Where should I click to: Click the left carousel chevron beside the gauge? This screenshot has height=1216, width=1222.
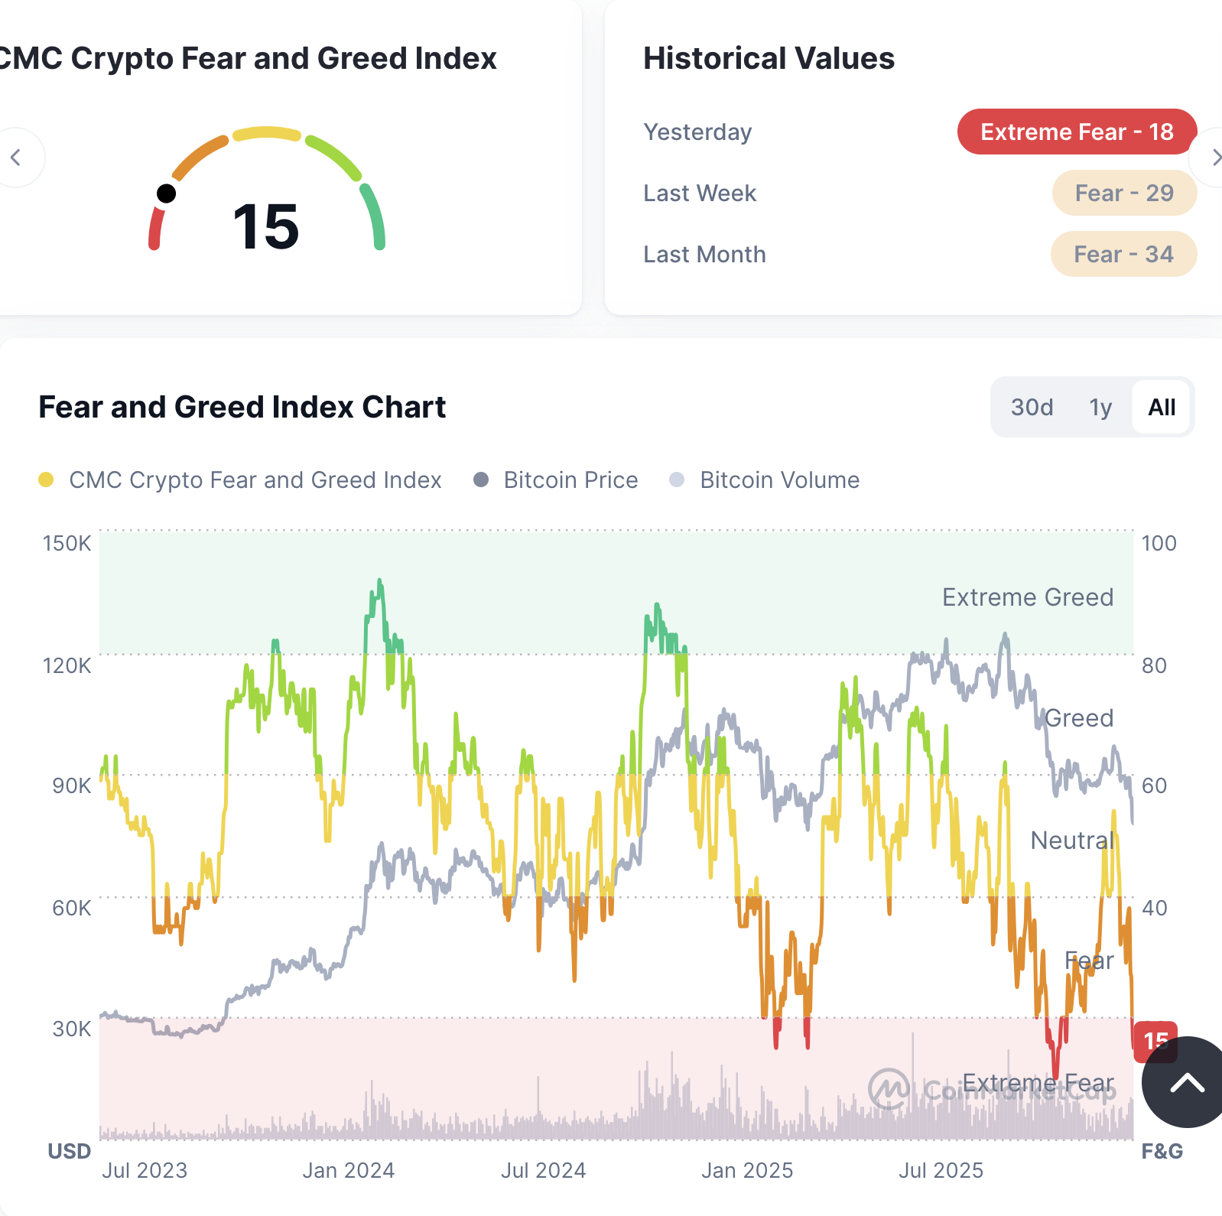(x=15, y=158)
